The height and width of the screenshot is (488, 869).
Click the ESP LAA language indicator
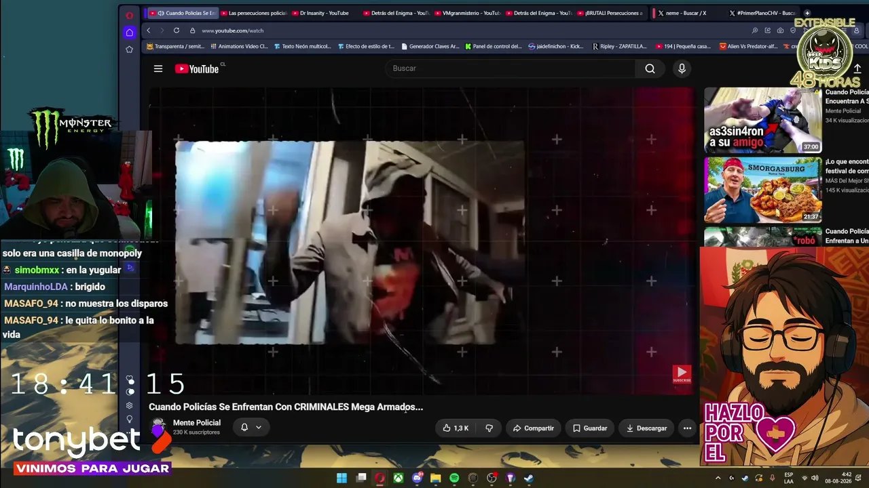click(x=789, y=478)
